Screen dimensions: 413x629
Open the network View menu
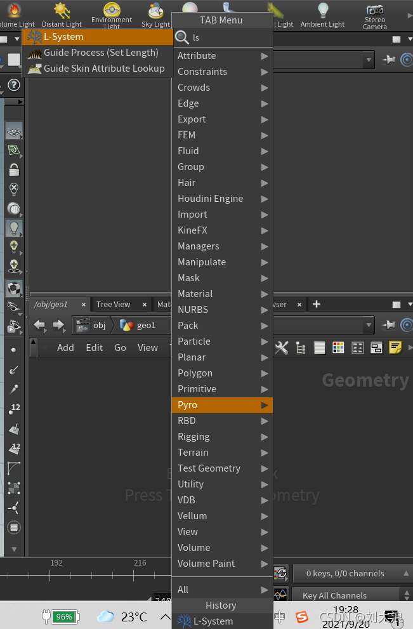148,348
